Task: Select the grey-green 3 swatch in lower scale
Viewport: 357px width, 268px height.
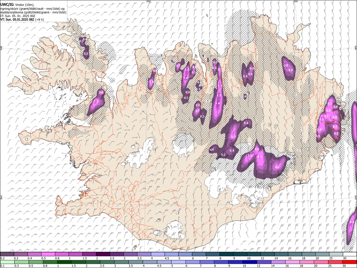Action: click(121, 262)
